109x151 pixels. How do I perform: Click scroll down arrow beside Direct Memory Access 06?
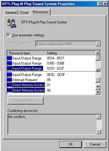point(98,92)
